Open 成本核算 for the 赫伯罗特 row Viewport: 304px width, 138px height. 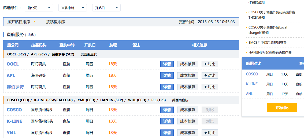tap(187, 87)
